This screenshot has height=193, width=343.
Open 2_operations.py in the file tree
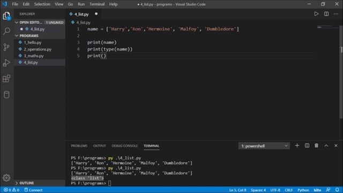click(x=38, y=49)
